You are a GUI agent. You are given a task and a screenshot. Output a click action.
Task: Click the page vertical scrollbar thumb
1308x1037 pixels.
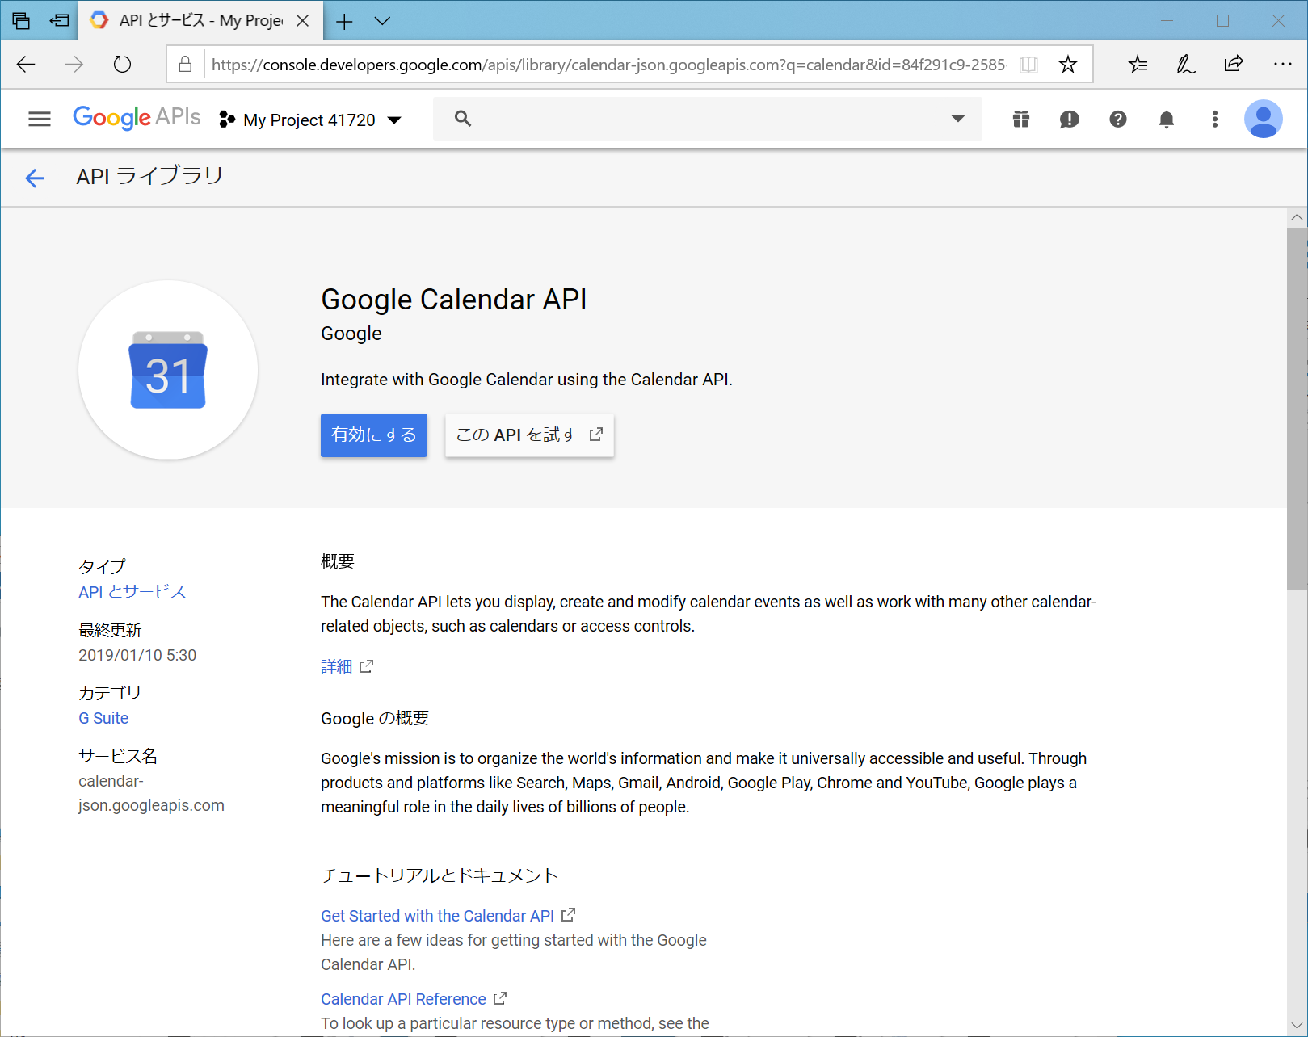[x=1297, y=409]
